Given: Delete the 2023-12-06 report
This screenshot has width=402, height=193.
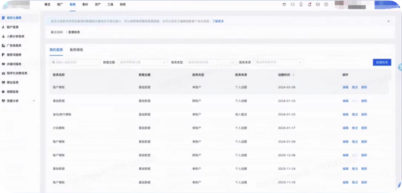Looking at the screenshot, I should [364, 155].
